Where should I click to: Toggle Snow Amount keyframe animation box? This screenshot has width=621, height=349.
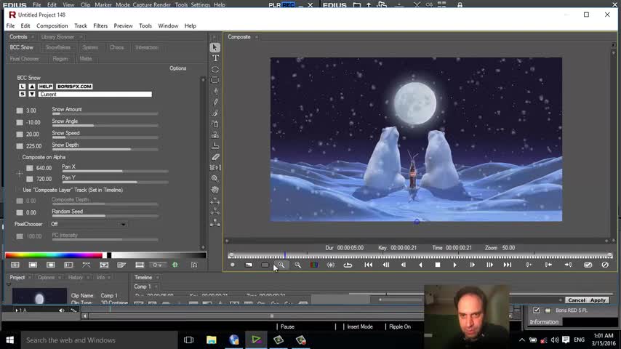pyautogui.click(x=20, y=111)
